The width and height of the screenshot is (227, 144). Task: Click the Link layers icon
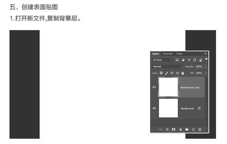pos(160,129)
